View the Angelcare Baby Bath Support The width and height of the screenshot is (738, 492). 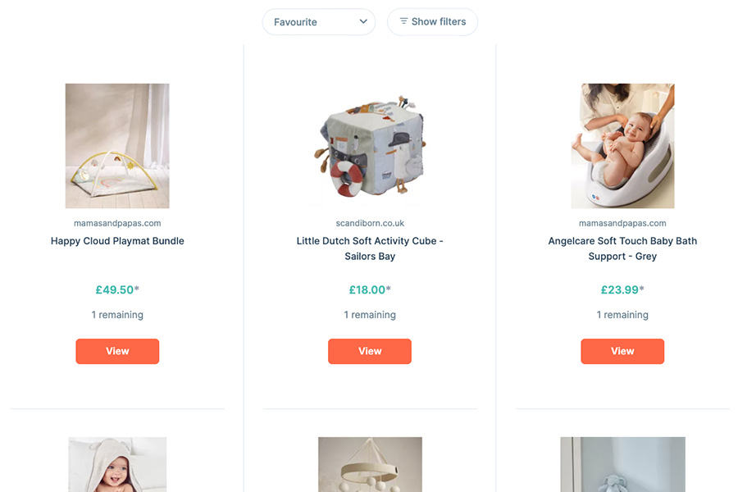pos(622,351)
